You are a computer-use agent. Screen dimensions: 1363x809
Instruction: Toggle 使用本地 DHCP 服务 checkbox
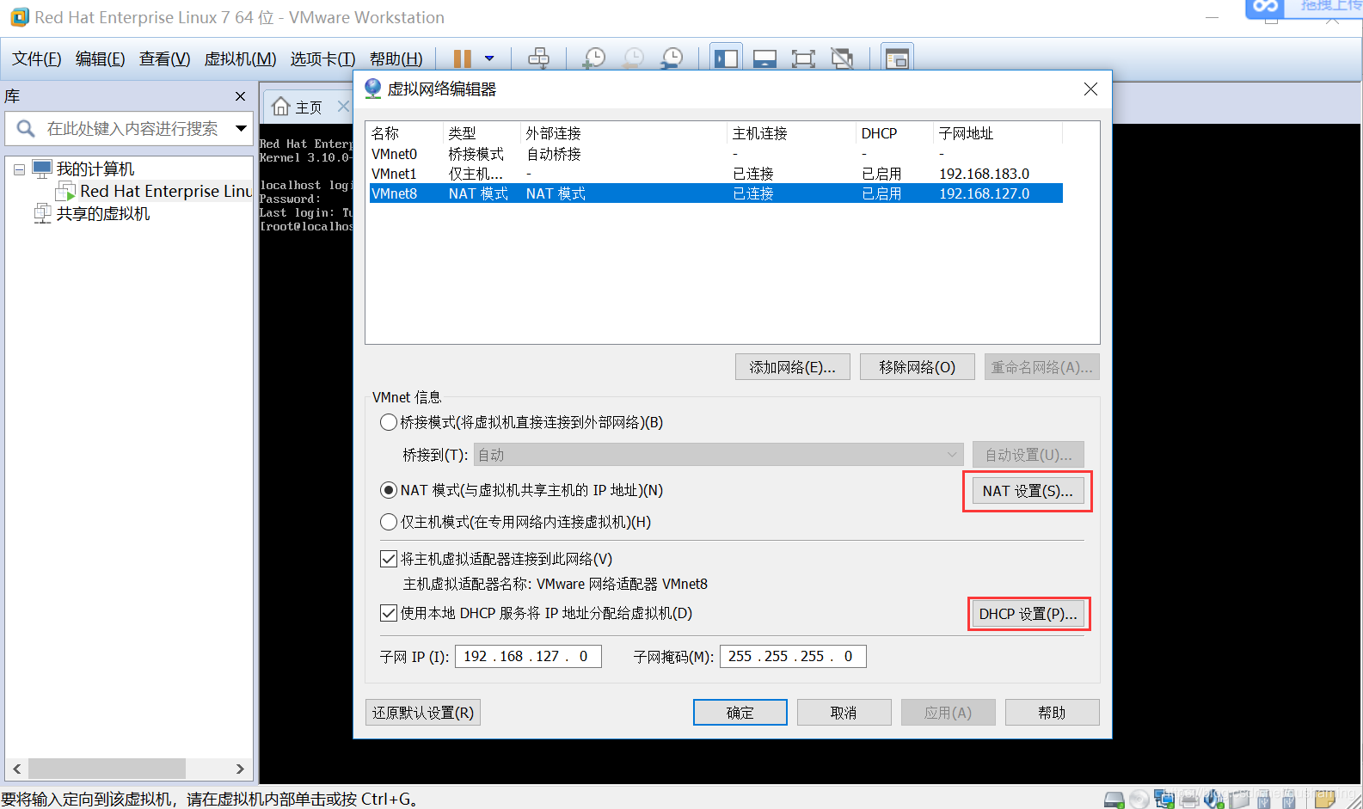point(388,613)
